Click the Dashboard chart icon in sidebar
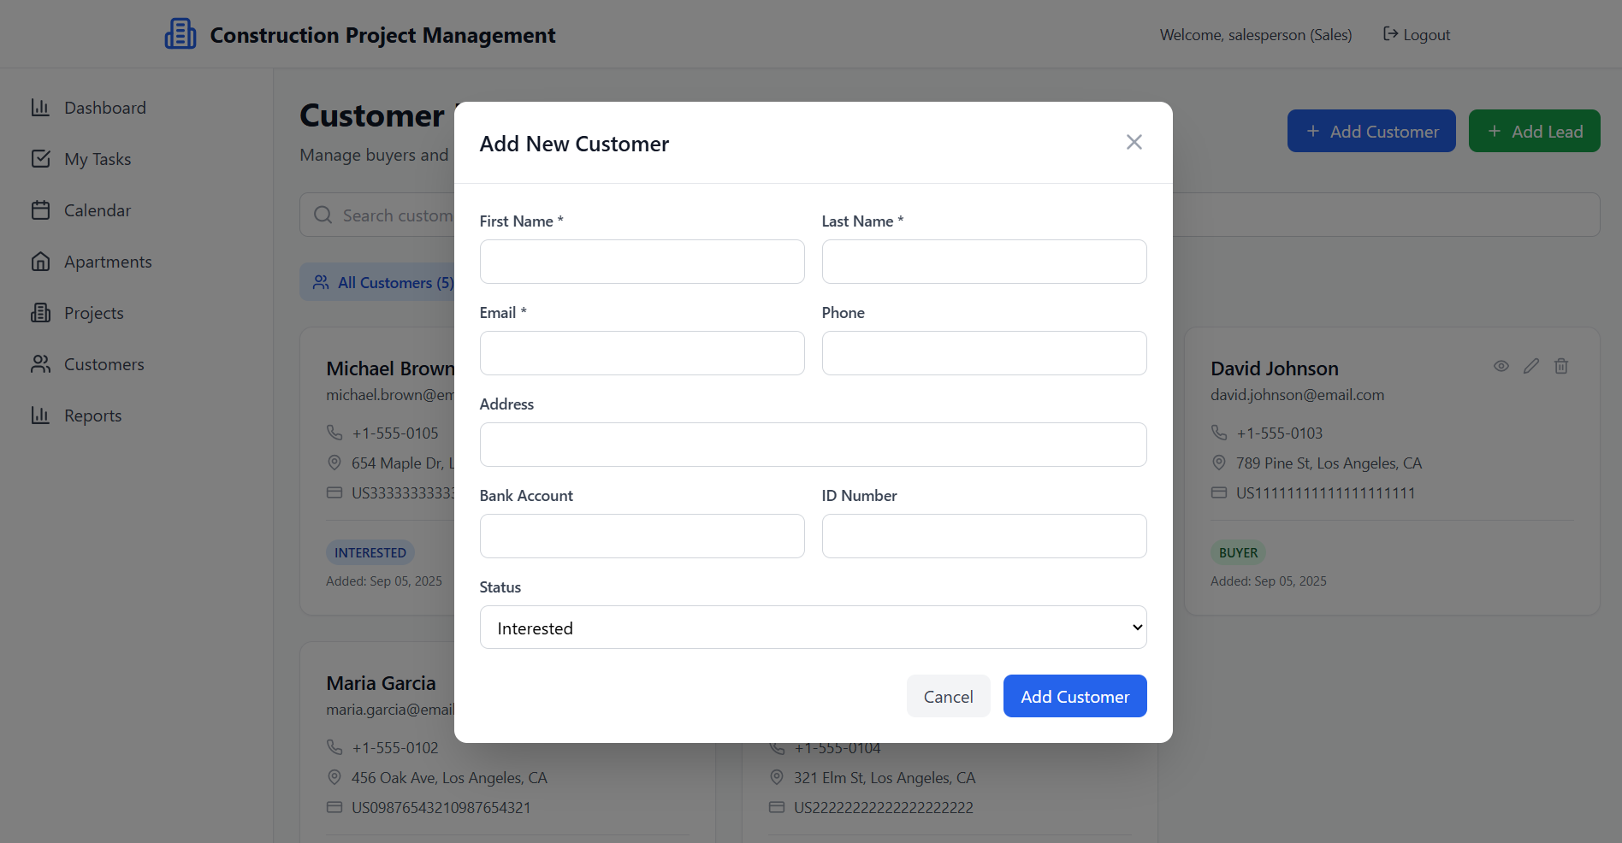 coord(40,108)
